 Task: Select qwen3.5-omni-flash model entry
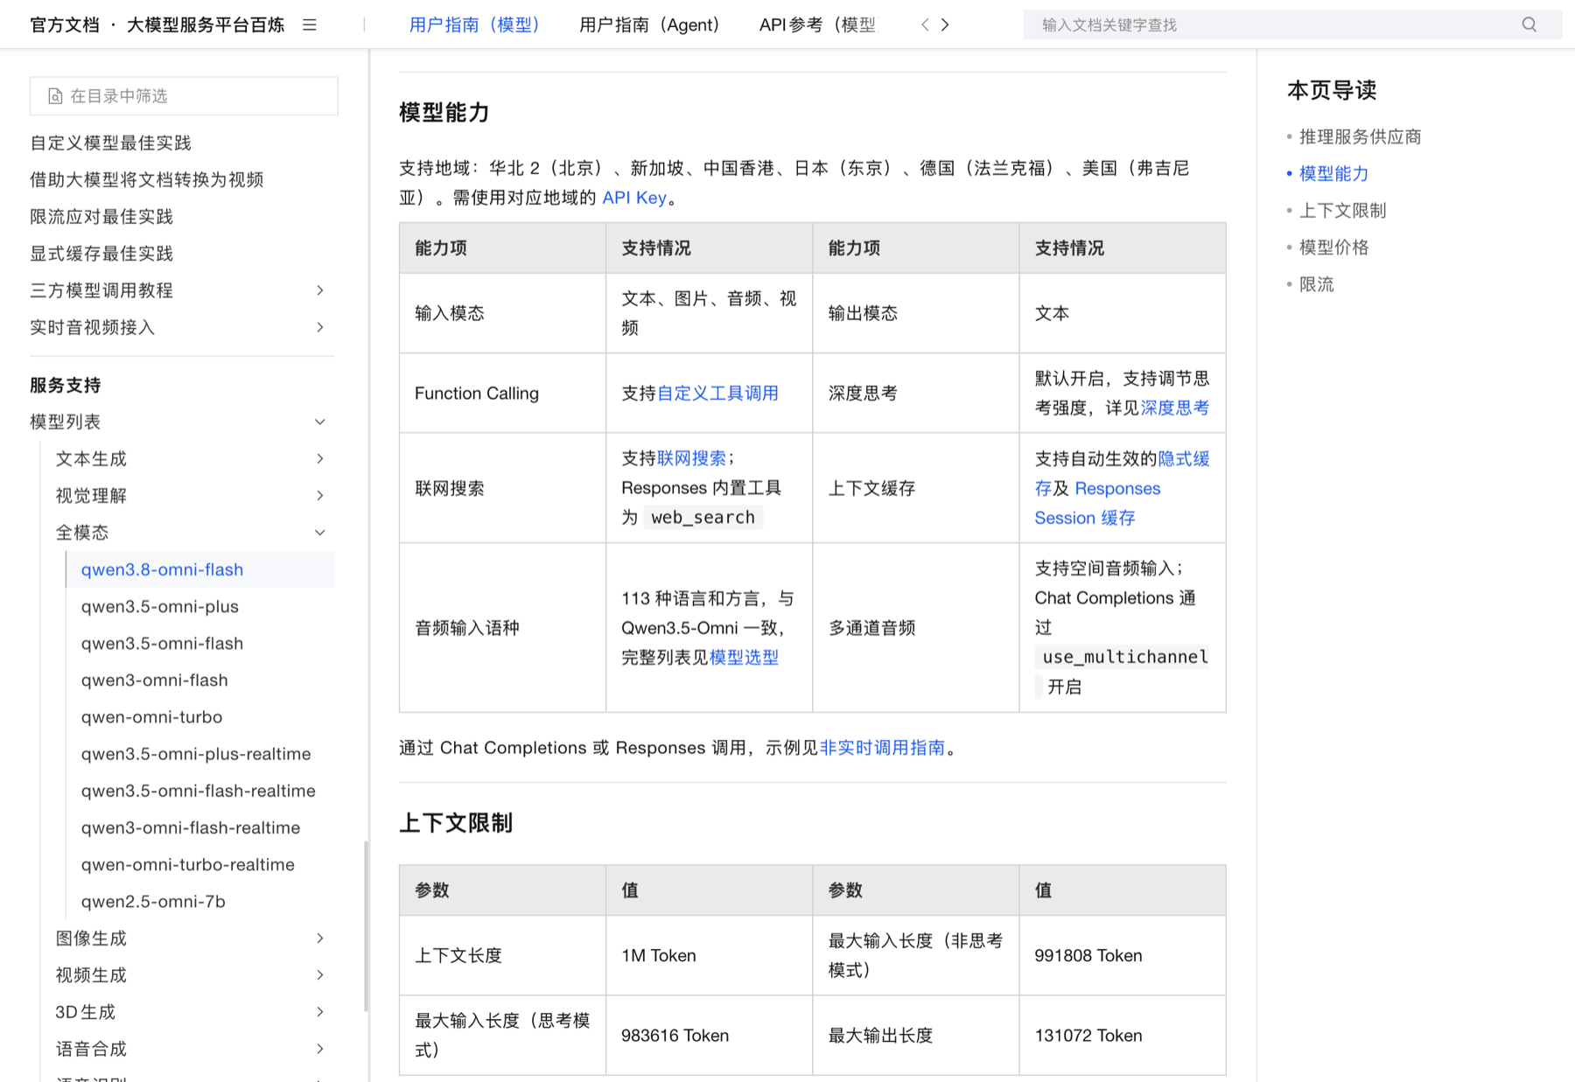[162, 643]
